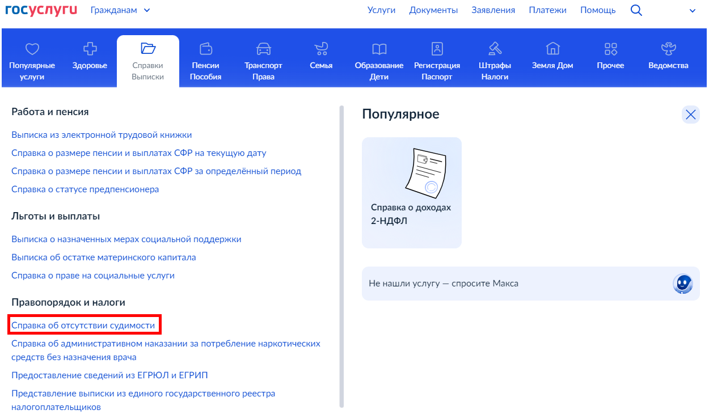The image size is (709, 414).
Task: Open выписка из реестра налогоплательщиков link
Action: click(x=144, y=400)
